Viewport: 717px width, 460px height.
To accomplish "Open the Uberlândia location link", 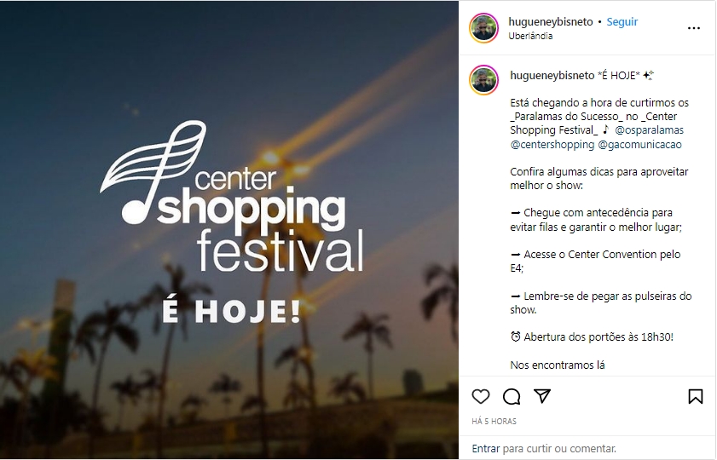I will point(530,36).
